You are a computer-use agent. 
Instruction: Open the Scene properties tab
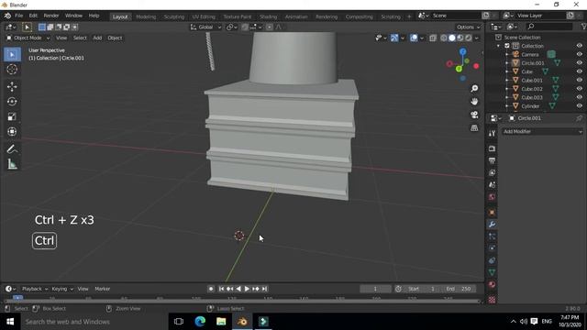pyautogui.click(x=492, y=185)
